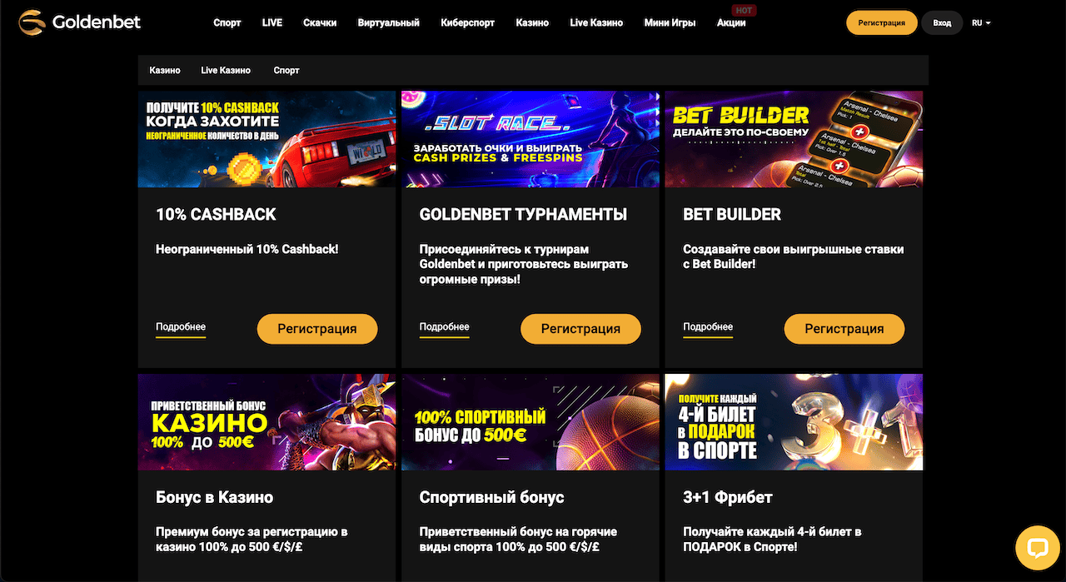The width and height of the screenshot is (1066, 582).
Task: Click the Bet Builder banner image
Action: pos(794,139)
